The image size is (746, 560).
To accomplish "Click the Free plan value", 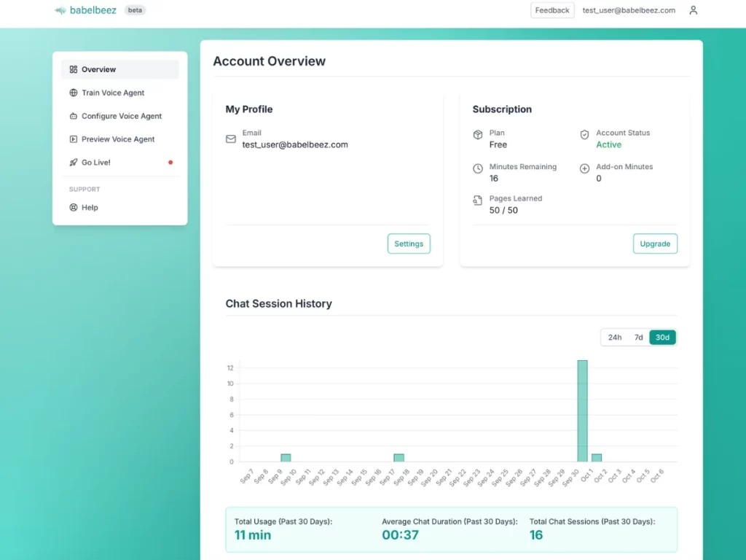I will click(498, 145).
